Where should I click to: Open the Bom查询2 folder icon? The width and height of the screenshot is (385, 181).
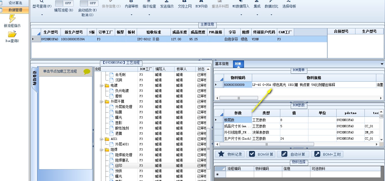pos(12,34)
